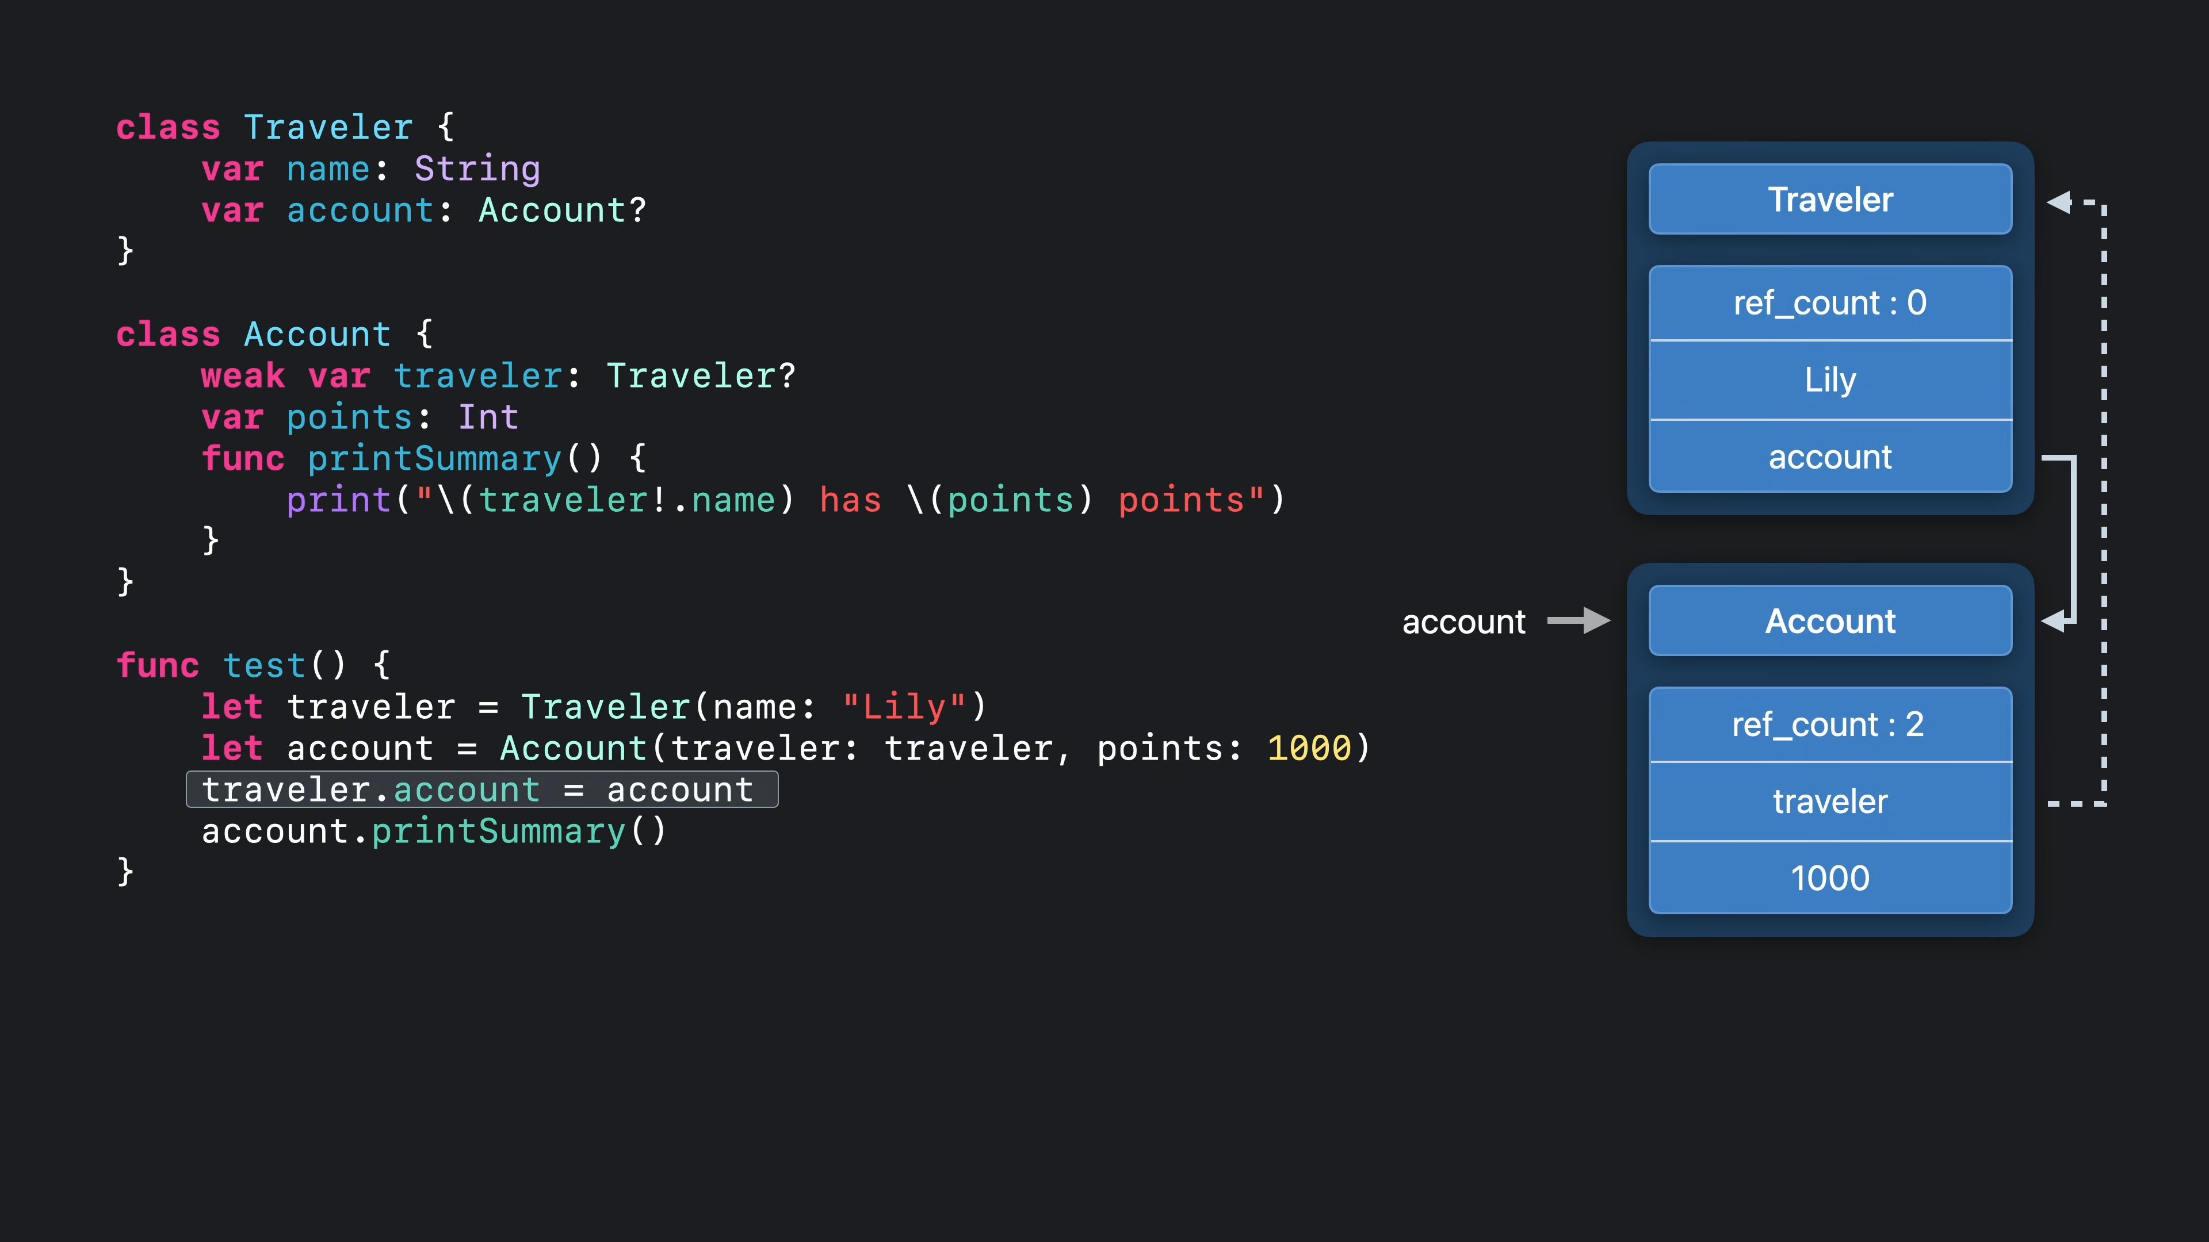Click the ref_count : 2 cell
The image size is (2209, 1242).
(x=1830, y=725)
